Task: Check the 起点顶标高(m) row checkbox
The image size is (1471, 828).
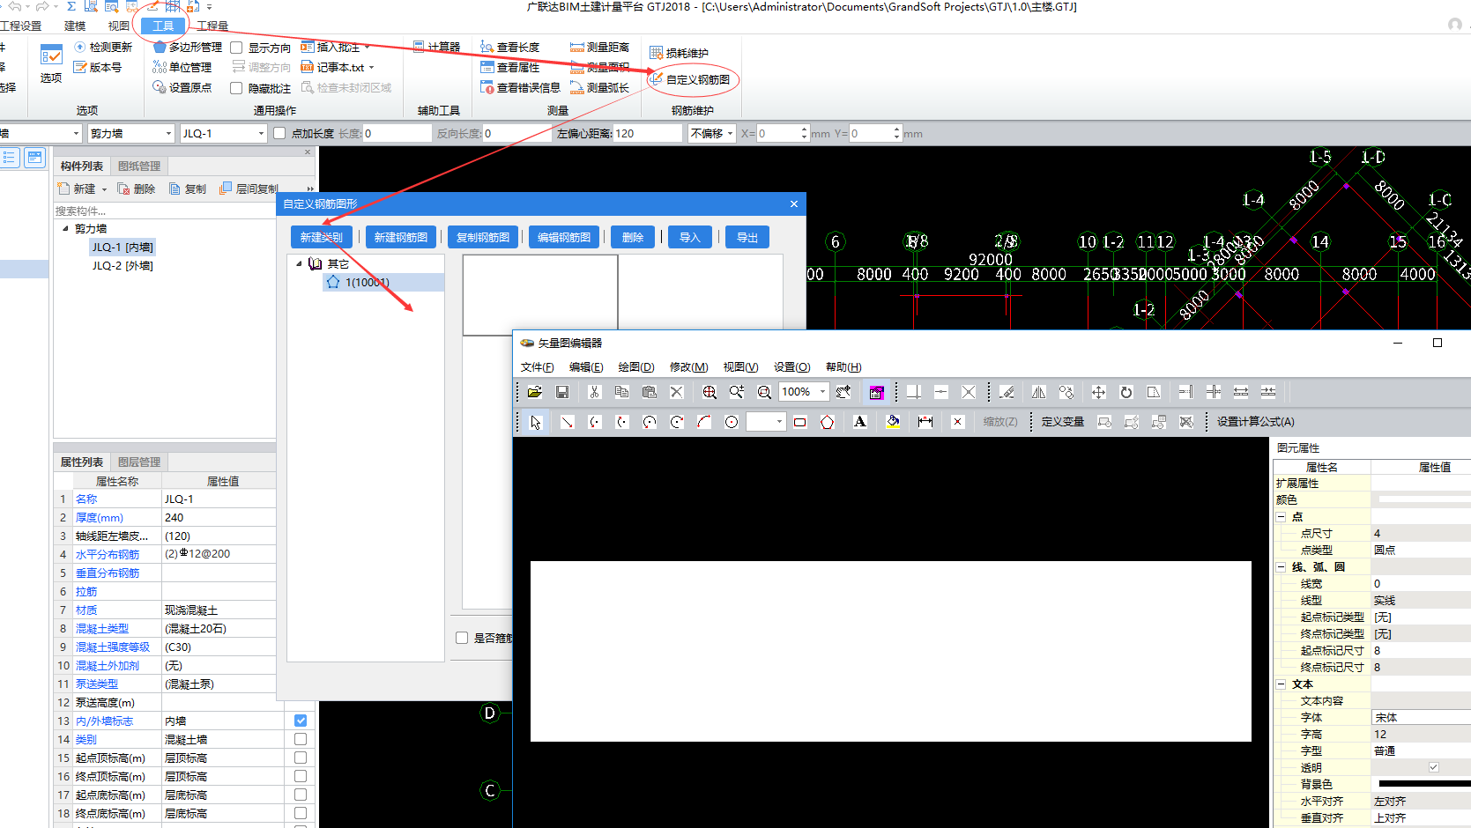Action: point(301,758)
